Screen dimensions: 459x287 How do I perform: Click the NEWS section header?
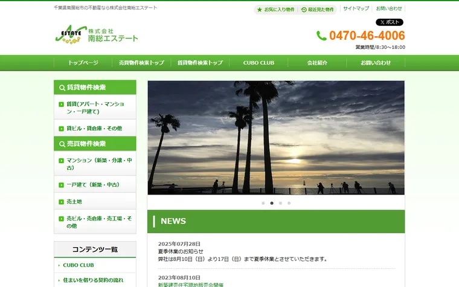coord(276,221)
